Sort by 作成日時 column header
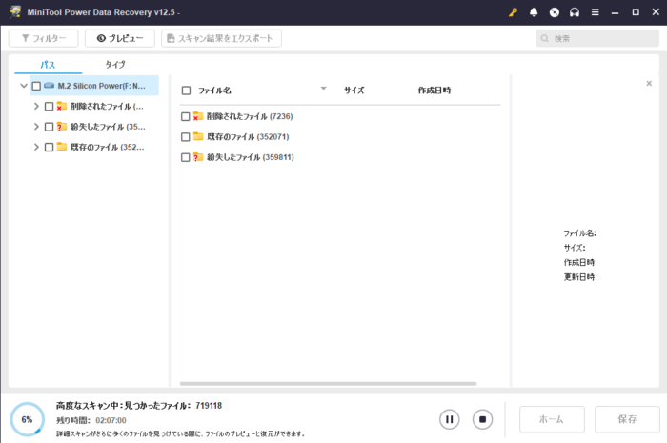667x443 pixels. coord(435,91)
